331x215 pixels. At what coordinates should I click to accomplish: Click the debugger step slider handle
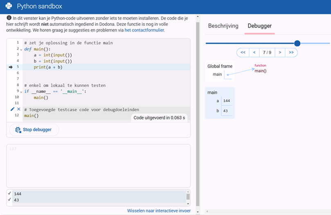[x=297, y=43]
